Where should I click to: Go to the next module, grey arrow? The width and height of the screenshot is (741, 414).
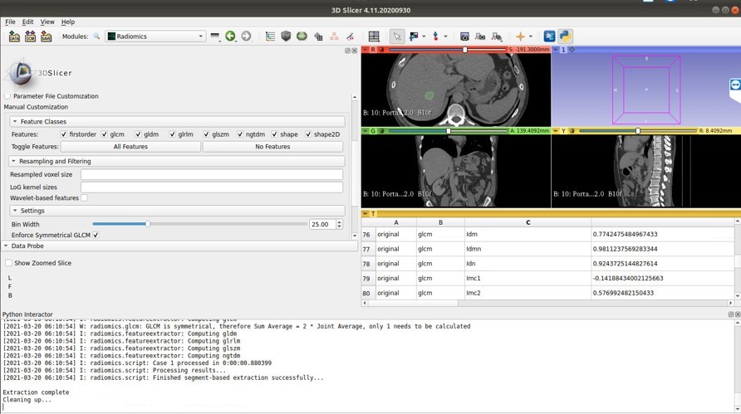point(246,37)
